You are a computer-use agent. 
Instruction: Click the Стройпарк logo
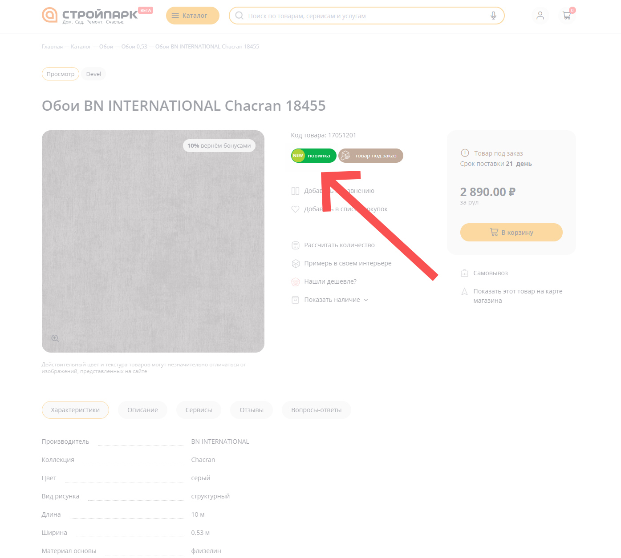(90, 15)
